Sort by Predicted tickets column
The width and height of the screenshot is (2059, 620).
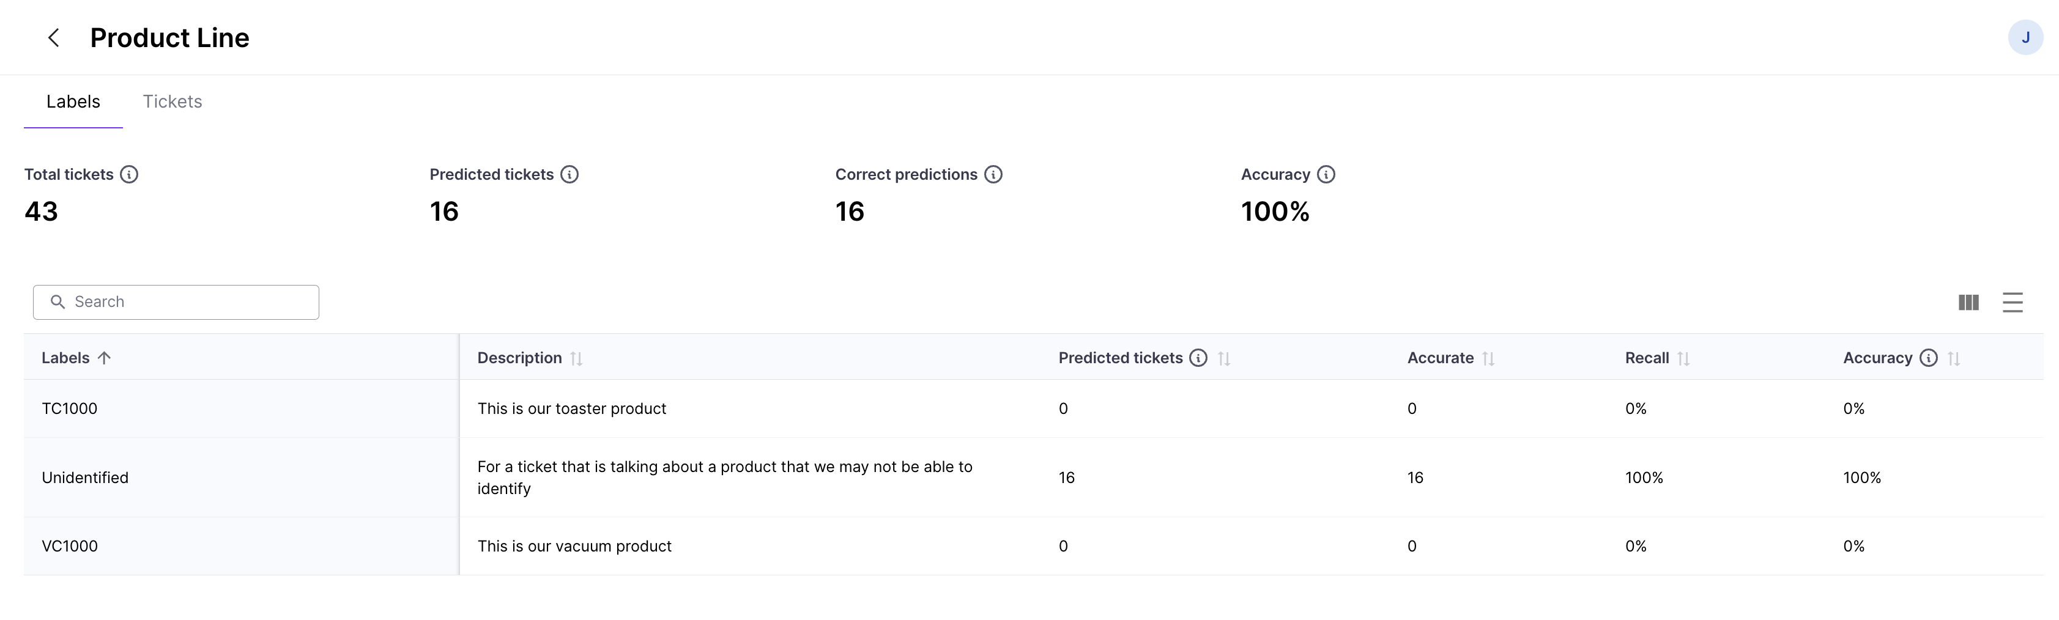[x=1224, y=359]
